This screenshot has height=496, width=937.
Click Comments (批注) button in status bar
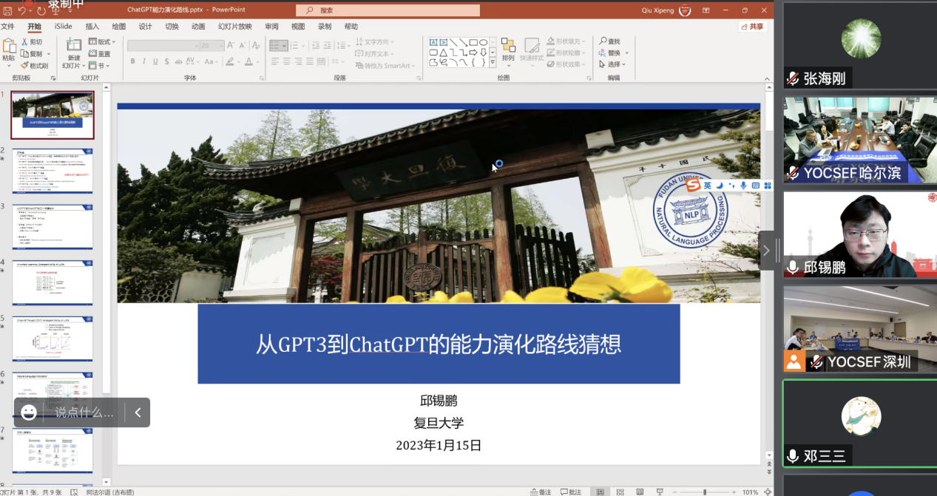[x=572, y=492]
